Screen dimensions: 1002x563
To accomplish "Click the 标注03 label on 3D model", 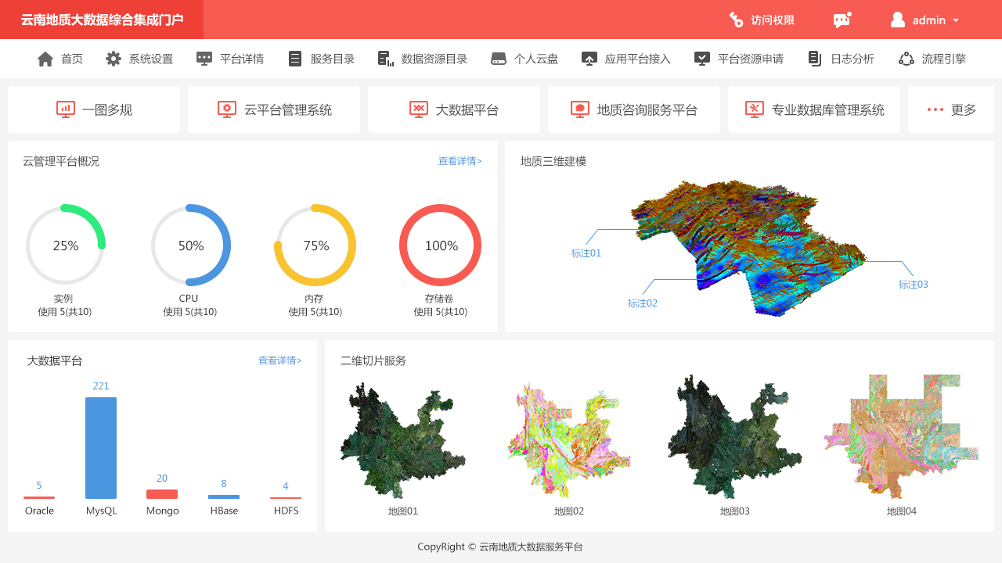I will pyautogui.click(x=914, y=285).
